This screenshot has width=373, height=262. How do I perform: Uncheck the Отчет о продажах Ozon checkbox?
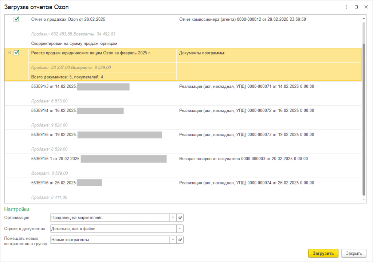[16, 19]
